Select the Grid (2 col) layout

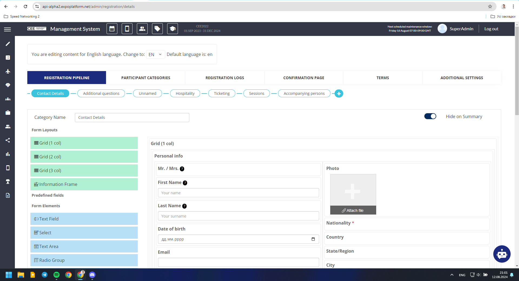point(84,157)
